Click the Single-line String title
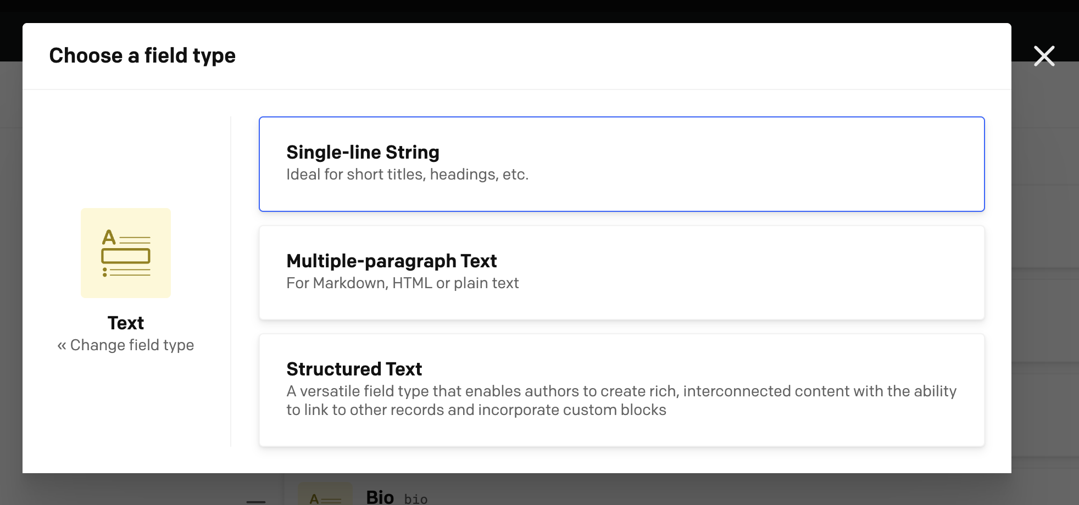The width and height of the screenshot is (1079, 505). coord(363,152)
